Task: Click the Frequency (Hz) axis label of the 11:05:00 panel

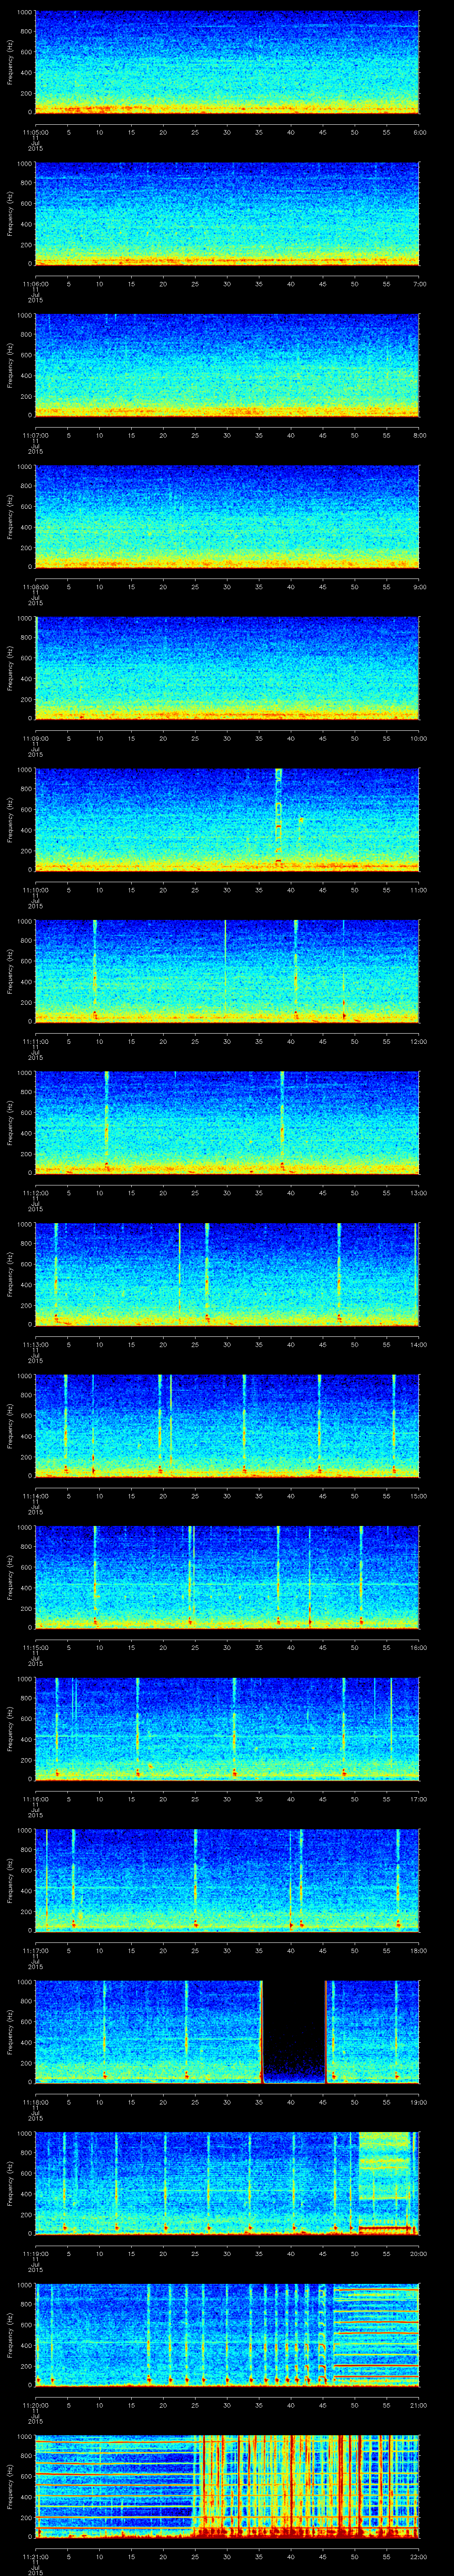Action: (x=10, y=62)
